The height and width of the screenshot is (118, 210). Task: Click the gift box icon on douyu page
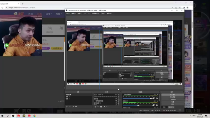coord(61,28)
